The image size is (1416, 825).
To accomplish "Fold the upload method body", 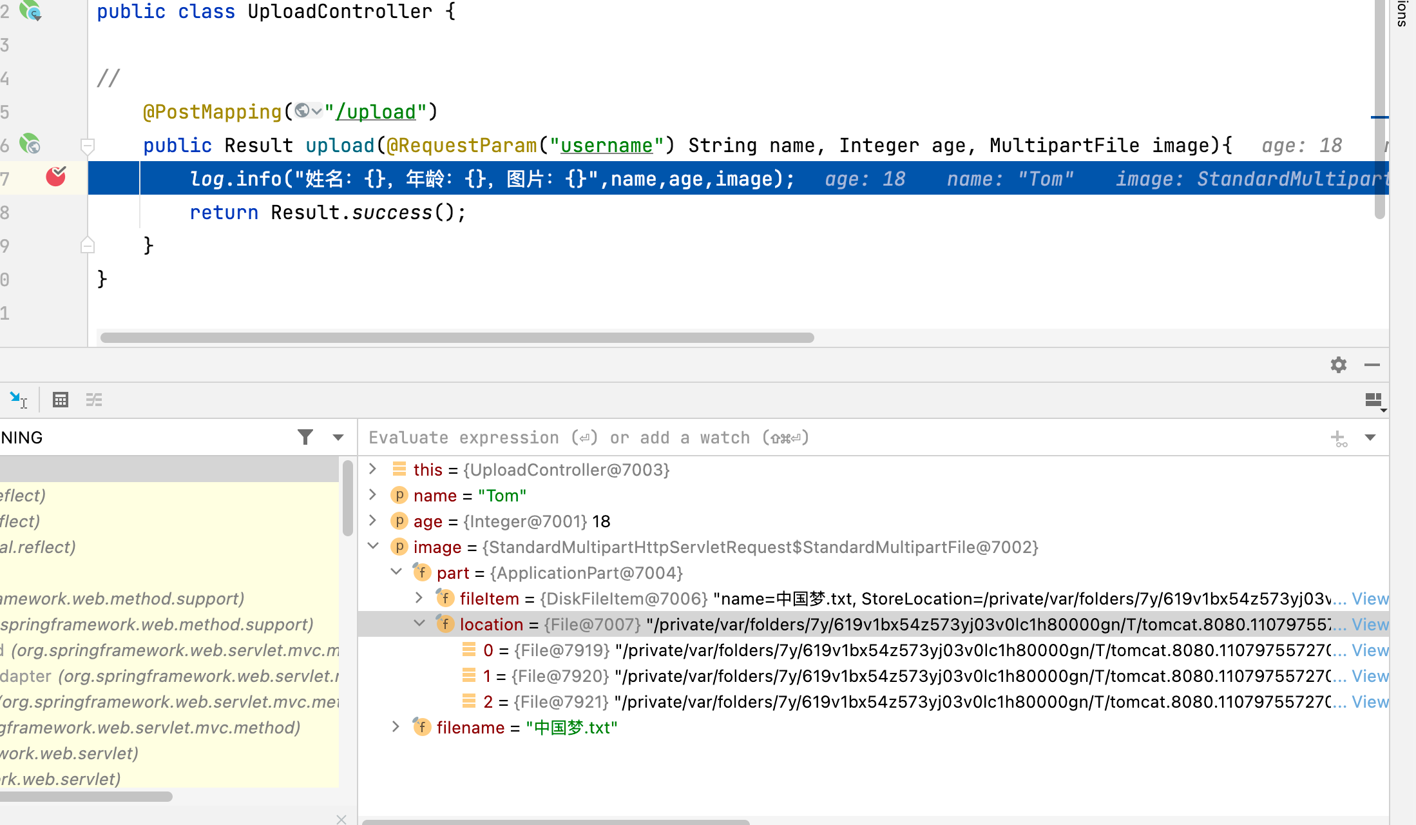I will (x=88, y=146).
